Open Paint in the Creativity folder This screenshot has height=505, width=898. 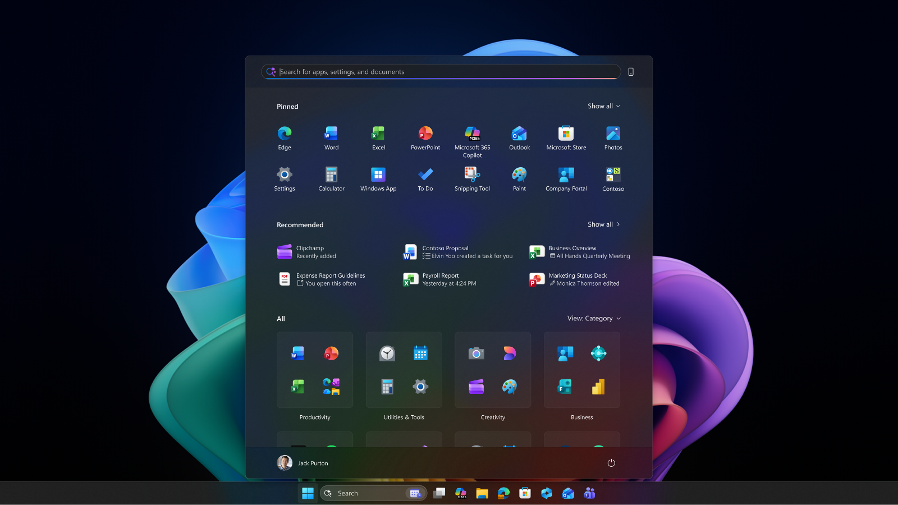click(510, 387)
